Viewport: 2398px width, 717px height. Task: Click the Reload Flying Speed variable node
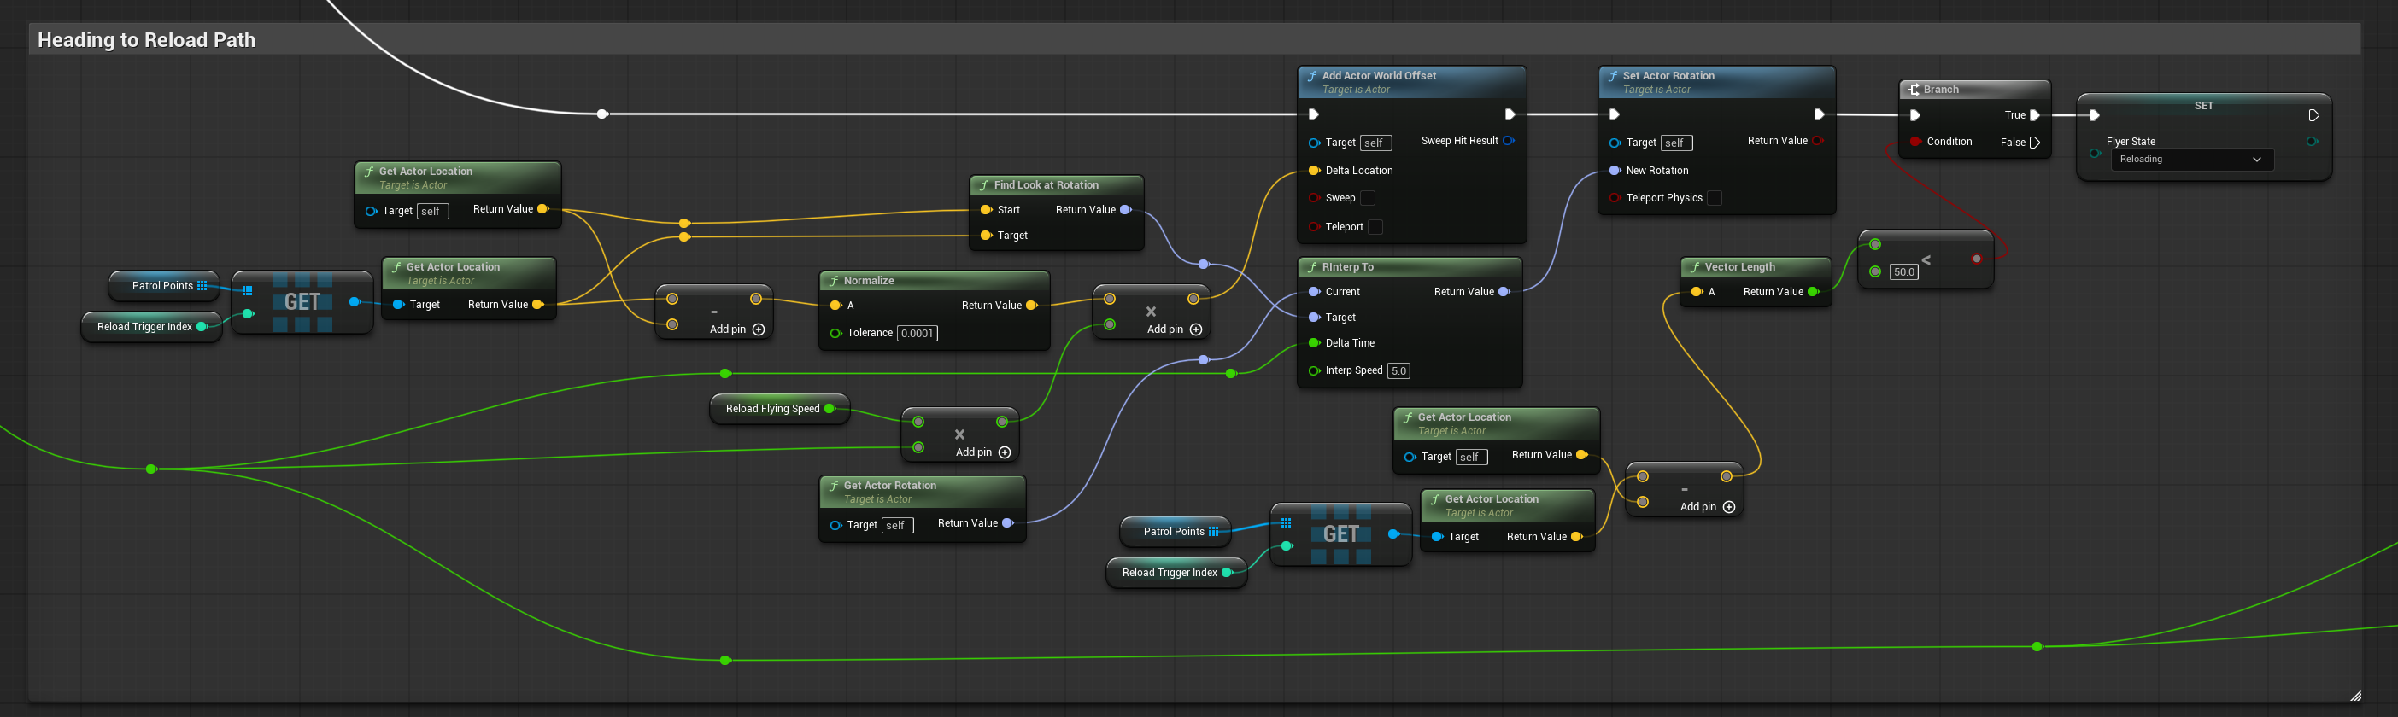point(779,409)
